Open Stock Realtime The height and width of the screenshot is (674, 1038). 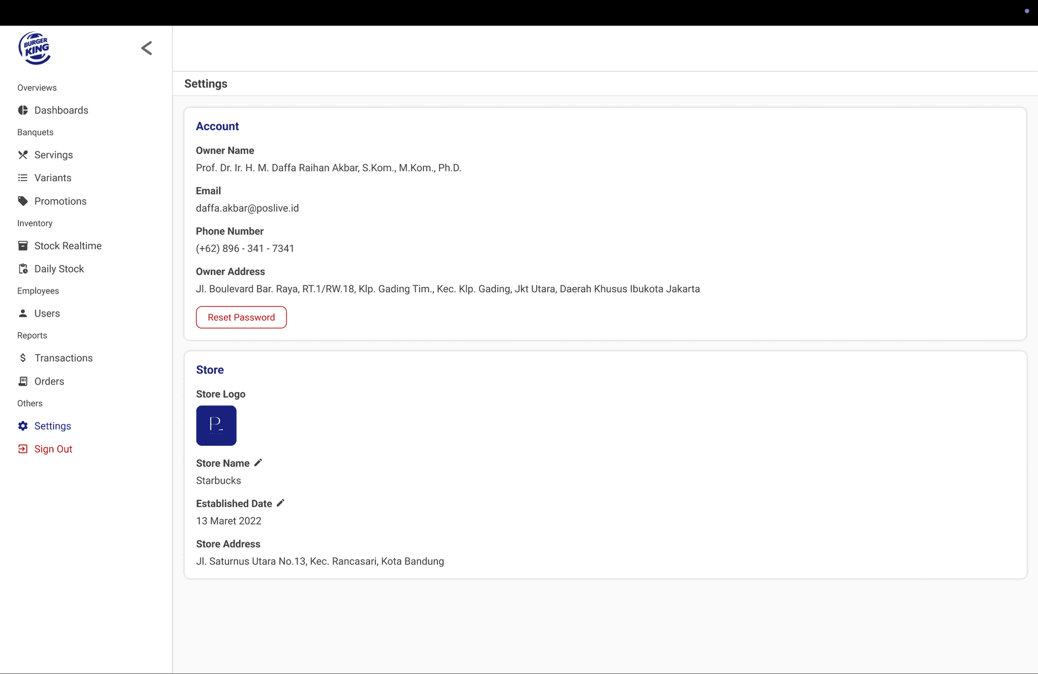coord(68,246)
